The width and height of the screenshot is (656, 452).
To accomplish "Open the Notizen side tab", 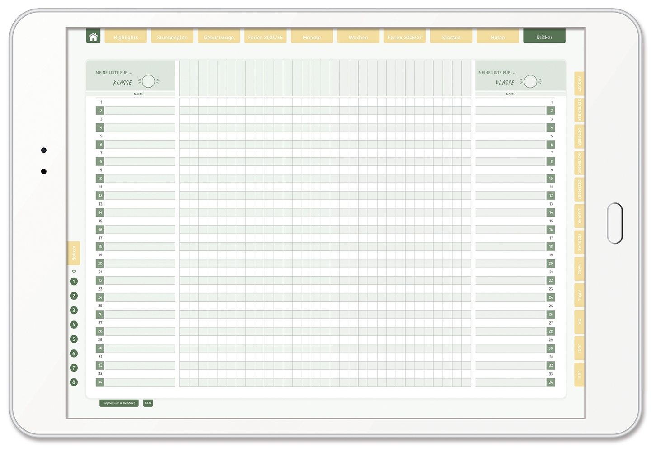I will tap(74, 253).
